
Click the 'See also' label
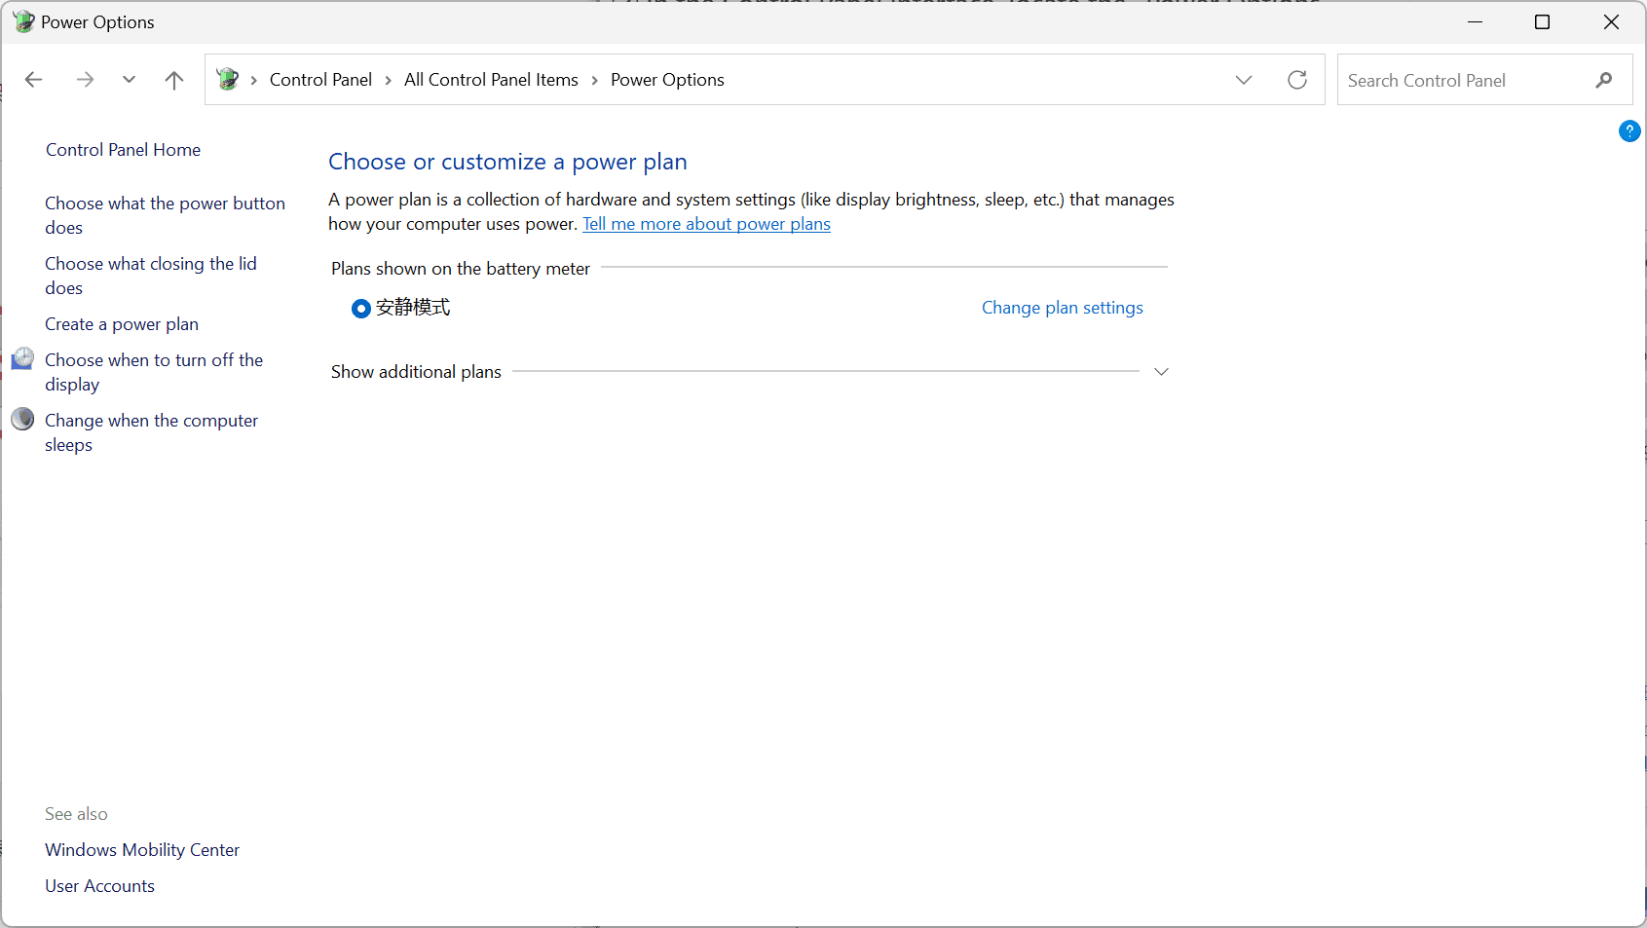pyautogui.click(x=76, y=814)
